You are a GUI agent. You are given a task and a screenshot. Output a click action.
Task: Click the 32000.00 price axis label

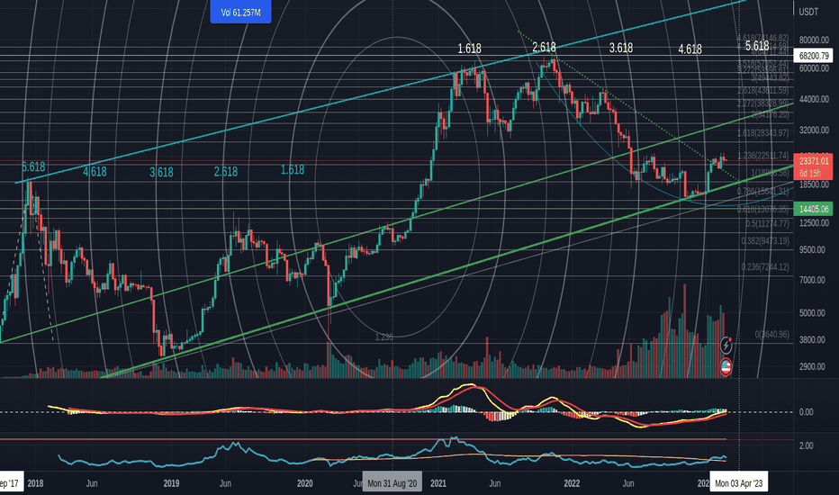(x=814, y=130)
